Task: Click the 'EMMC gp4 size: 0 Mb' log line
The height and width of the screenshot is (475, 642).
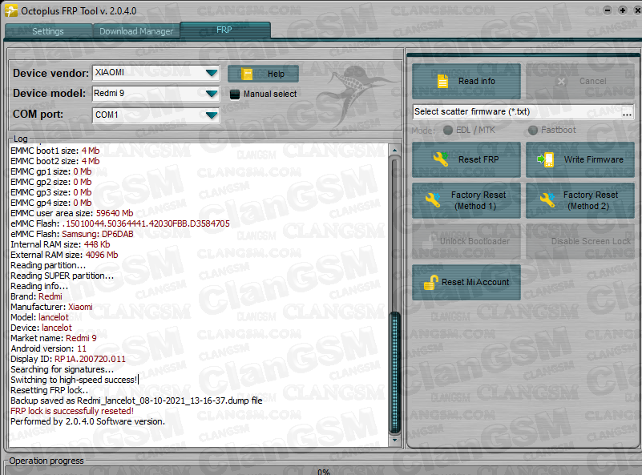Action: point(51,203)
